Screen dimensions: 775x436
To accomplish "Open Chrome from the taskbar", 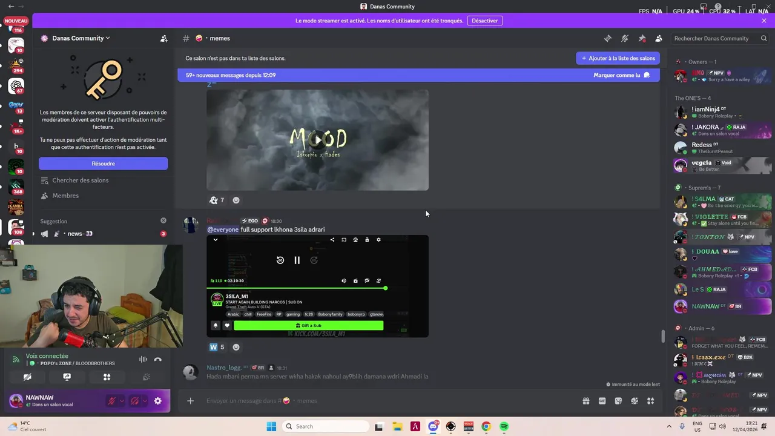I will [486, 426].
